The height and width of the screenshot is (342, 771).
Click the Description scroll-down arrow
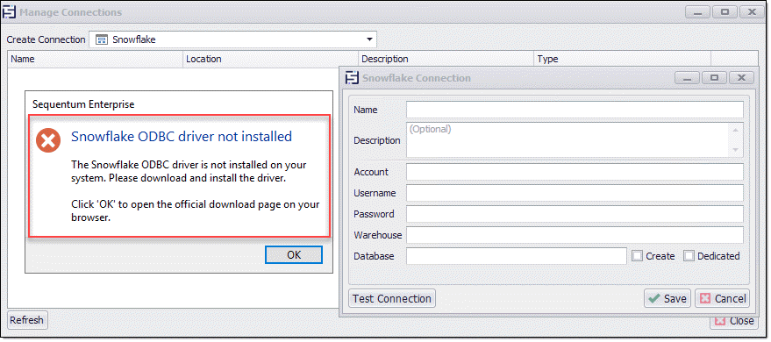[736, 150]
